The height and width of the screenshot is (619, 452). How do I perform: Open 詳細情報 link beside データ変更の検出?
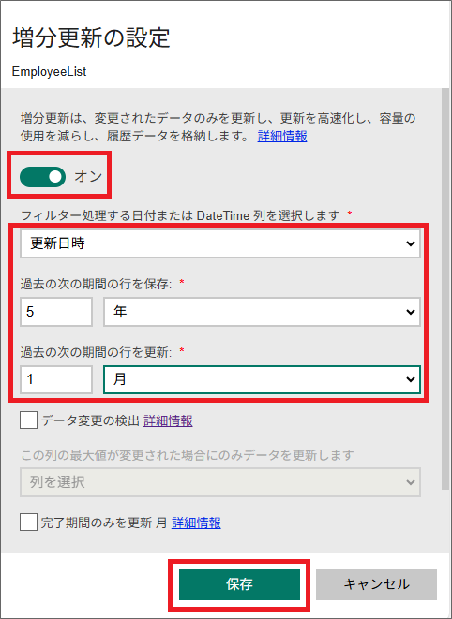[168, 420]
